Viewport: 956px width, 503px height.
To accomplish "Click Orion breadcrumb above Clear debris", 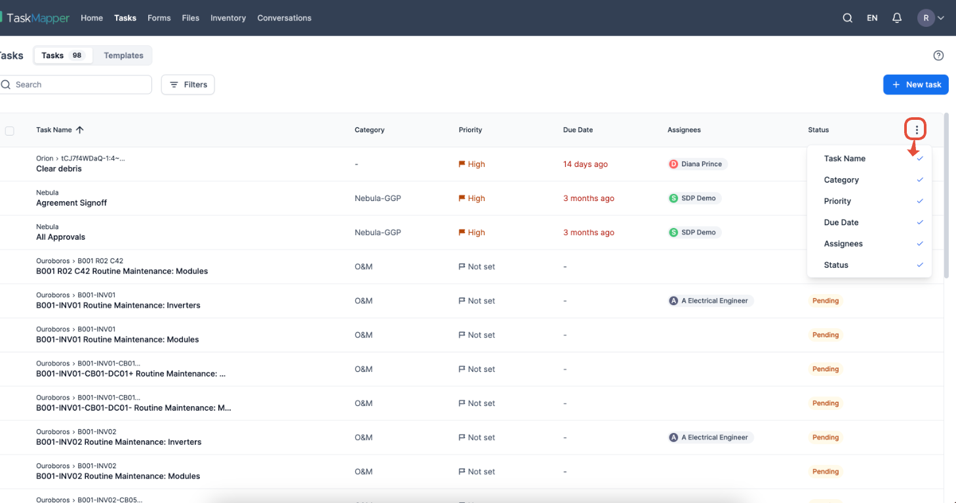I will tap(45, 158).
